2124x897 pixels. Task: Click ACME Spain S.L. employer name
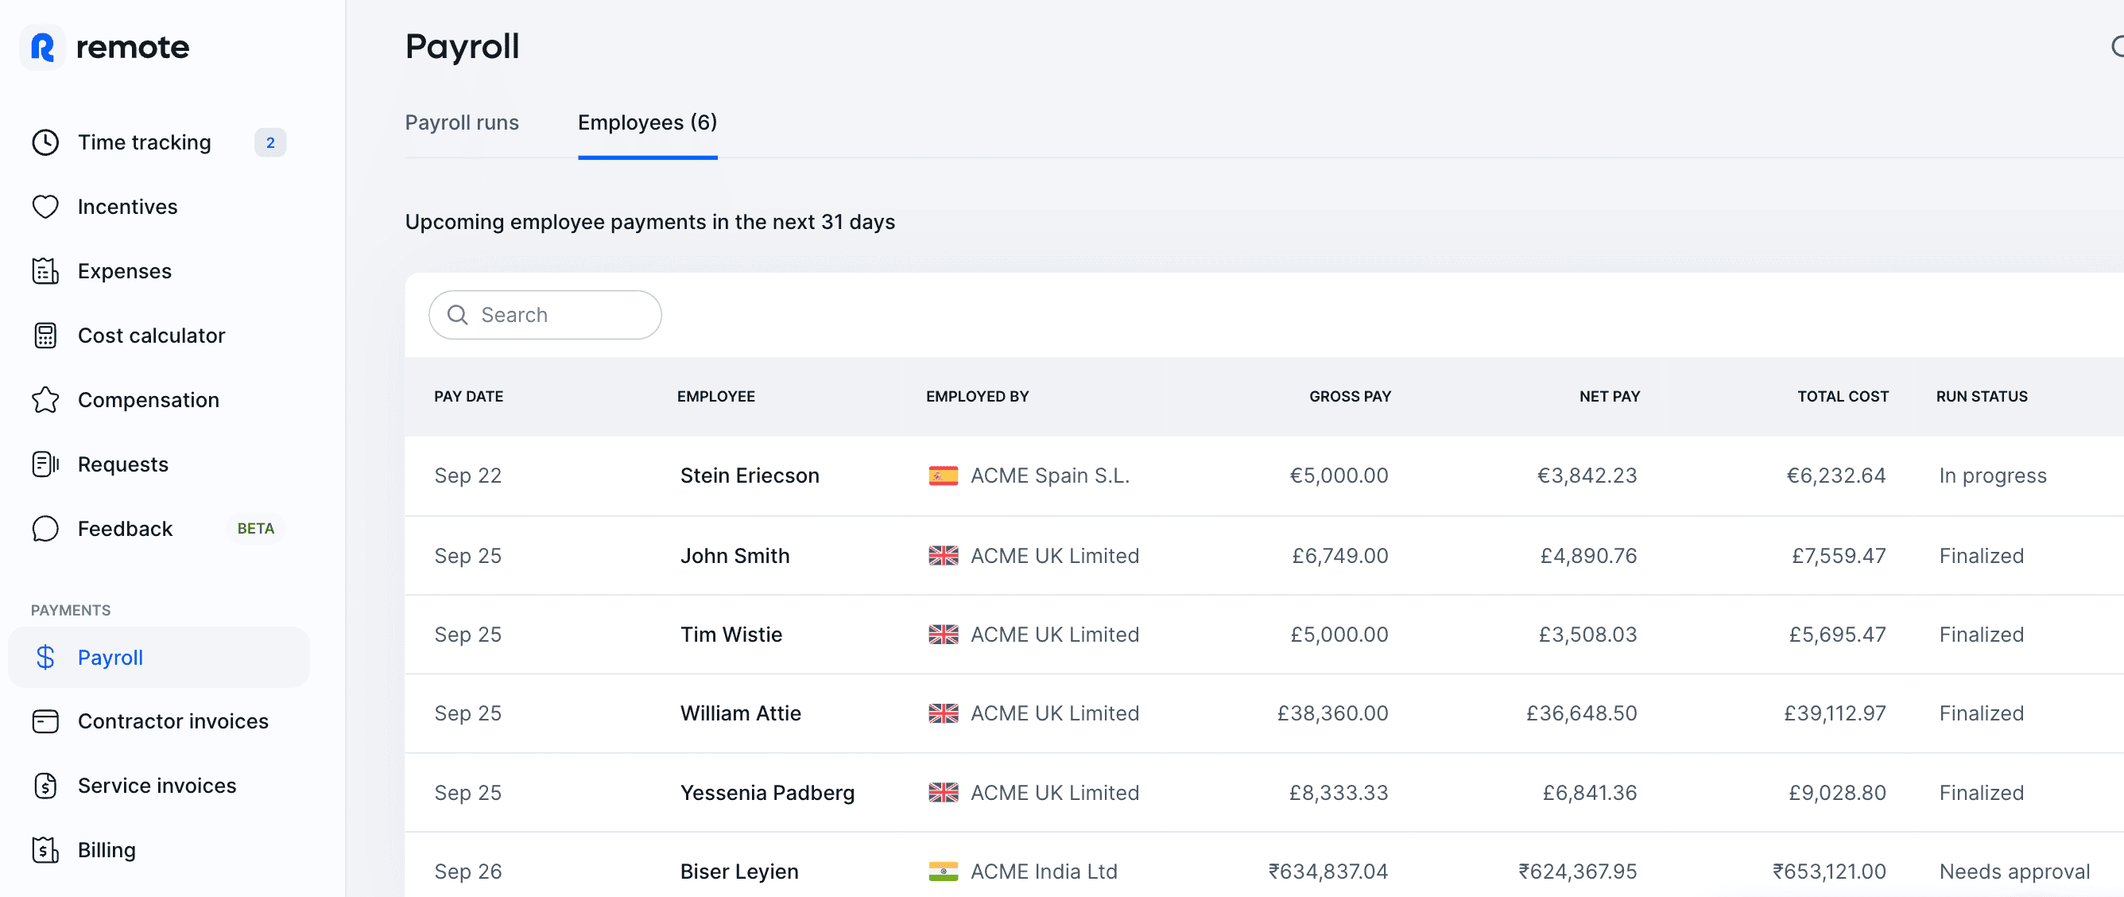click(x=1049, y=476)
